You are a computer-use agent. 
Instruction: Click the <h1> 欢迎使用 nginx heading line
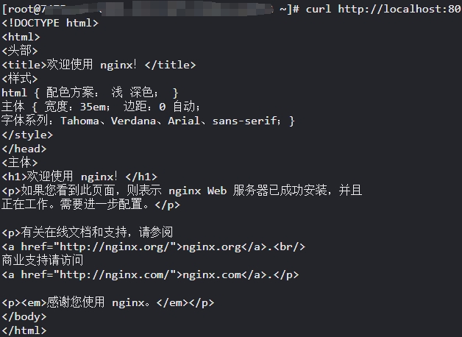pos(79,177)
